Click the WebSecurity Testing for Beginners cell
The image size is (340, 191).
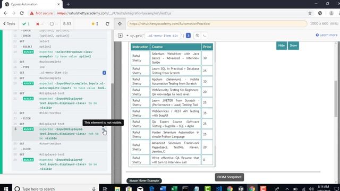(x=175, y=92)
